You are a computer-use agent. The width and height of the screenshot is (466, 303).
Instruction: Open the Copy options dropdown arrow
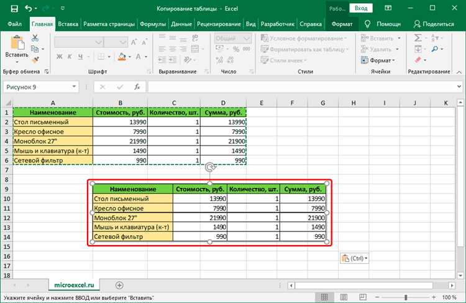pos(43,49)
